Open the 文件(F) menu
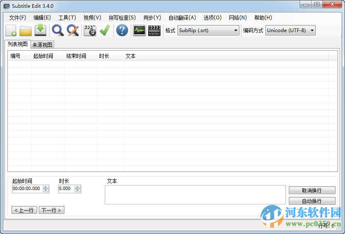This screenshot has height=234, width=345. (18, 18)
